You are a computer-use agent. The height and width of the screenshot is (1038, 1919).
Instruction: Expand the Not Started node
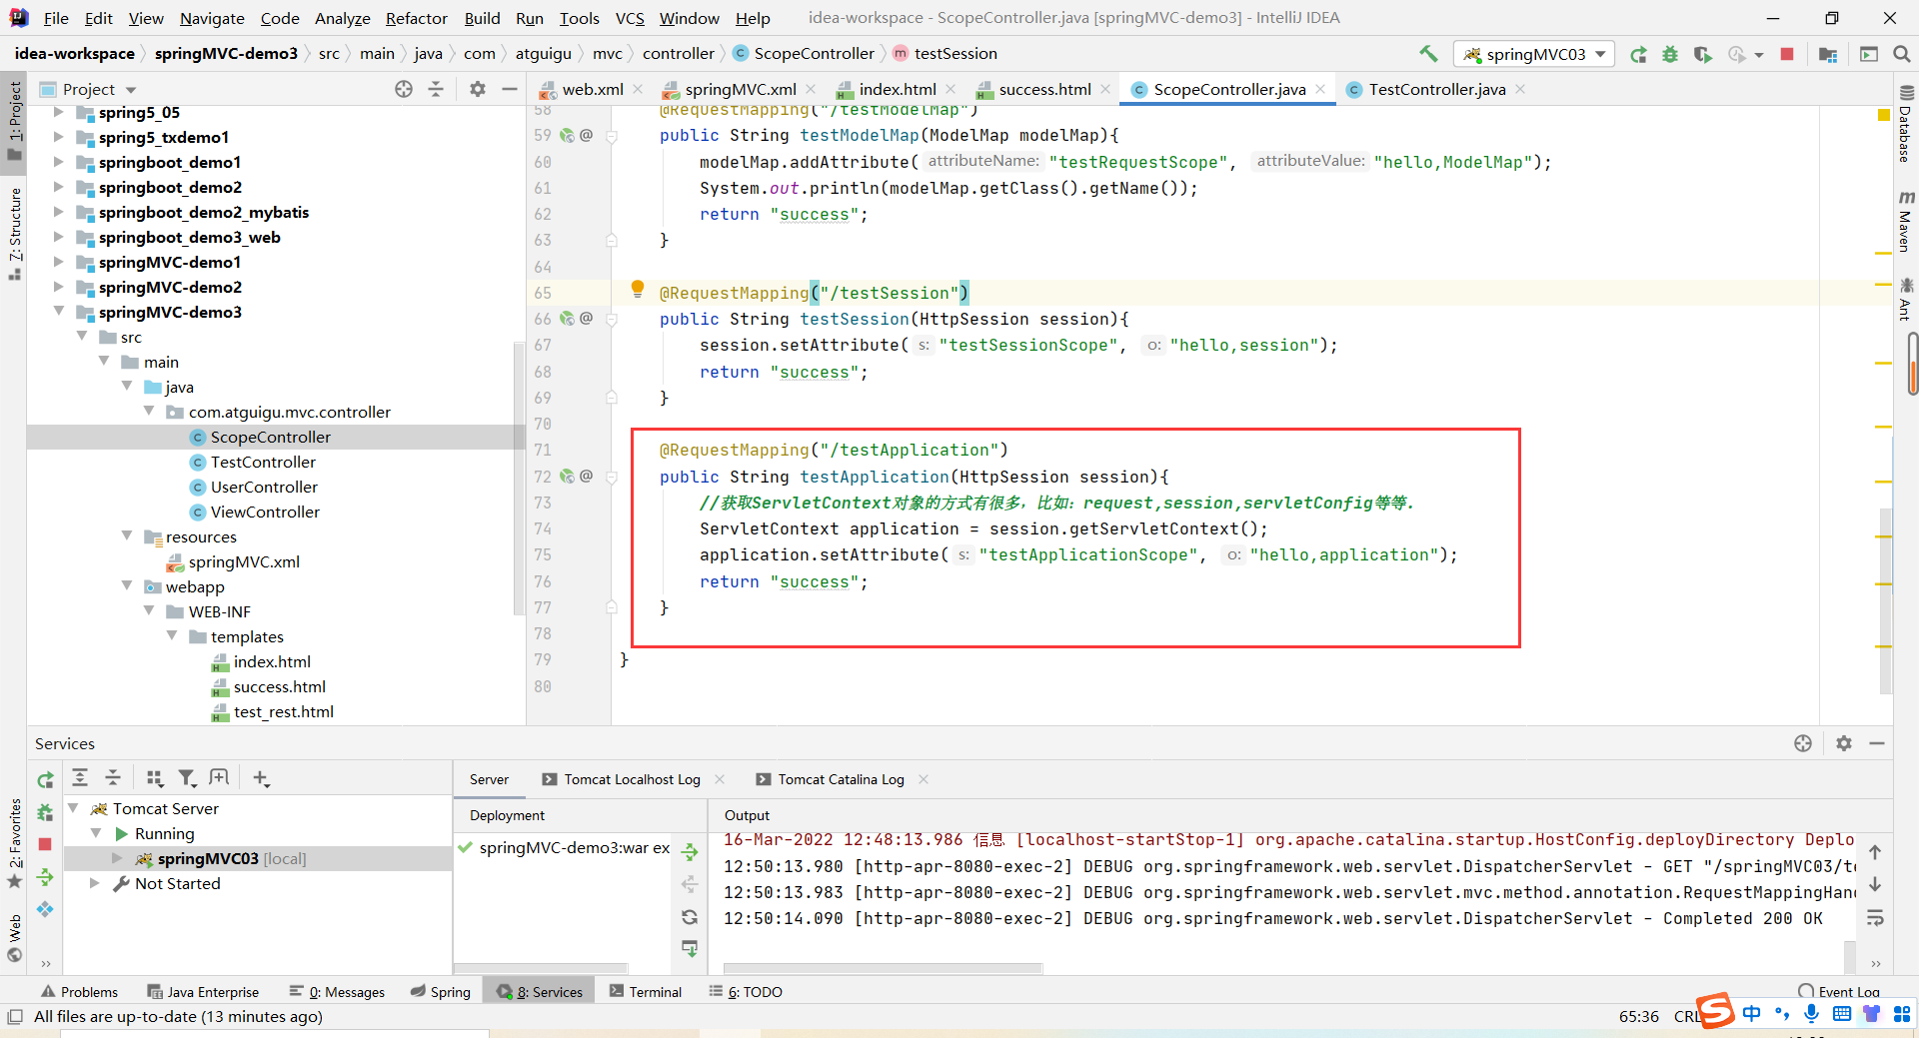pyautogui.click(x=95, y=883)
